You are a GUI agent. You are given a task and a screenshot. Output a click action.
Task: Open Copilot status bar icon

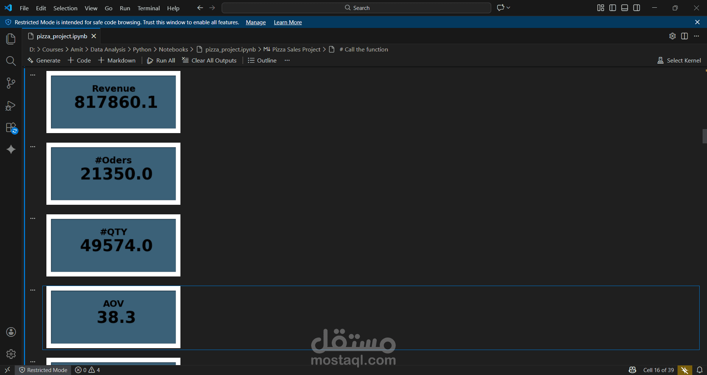point(633,370)
